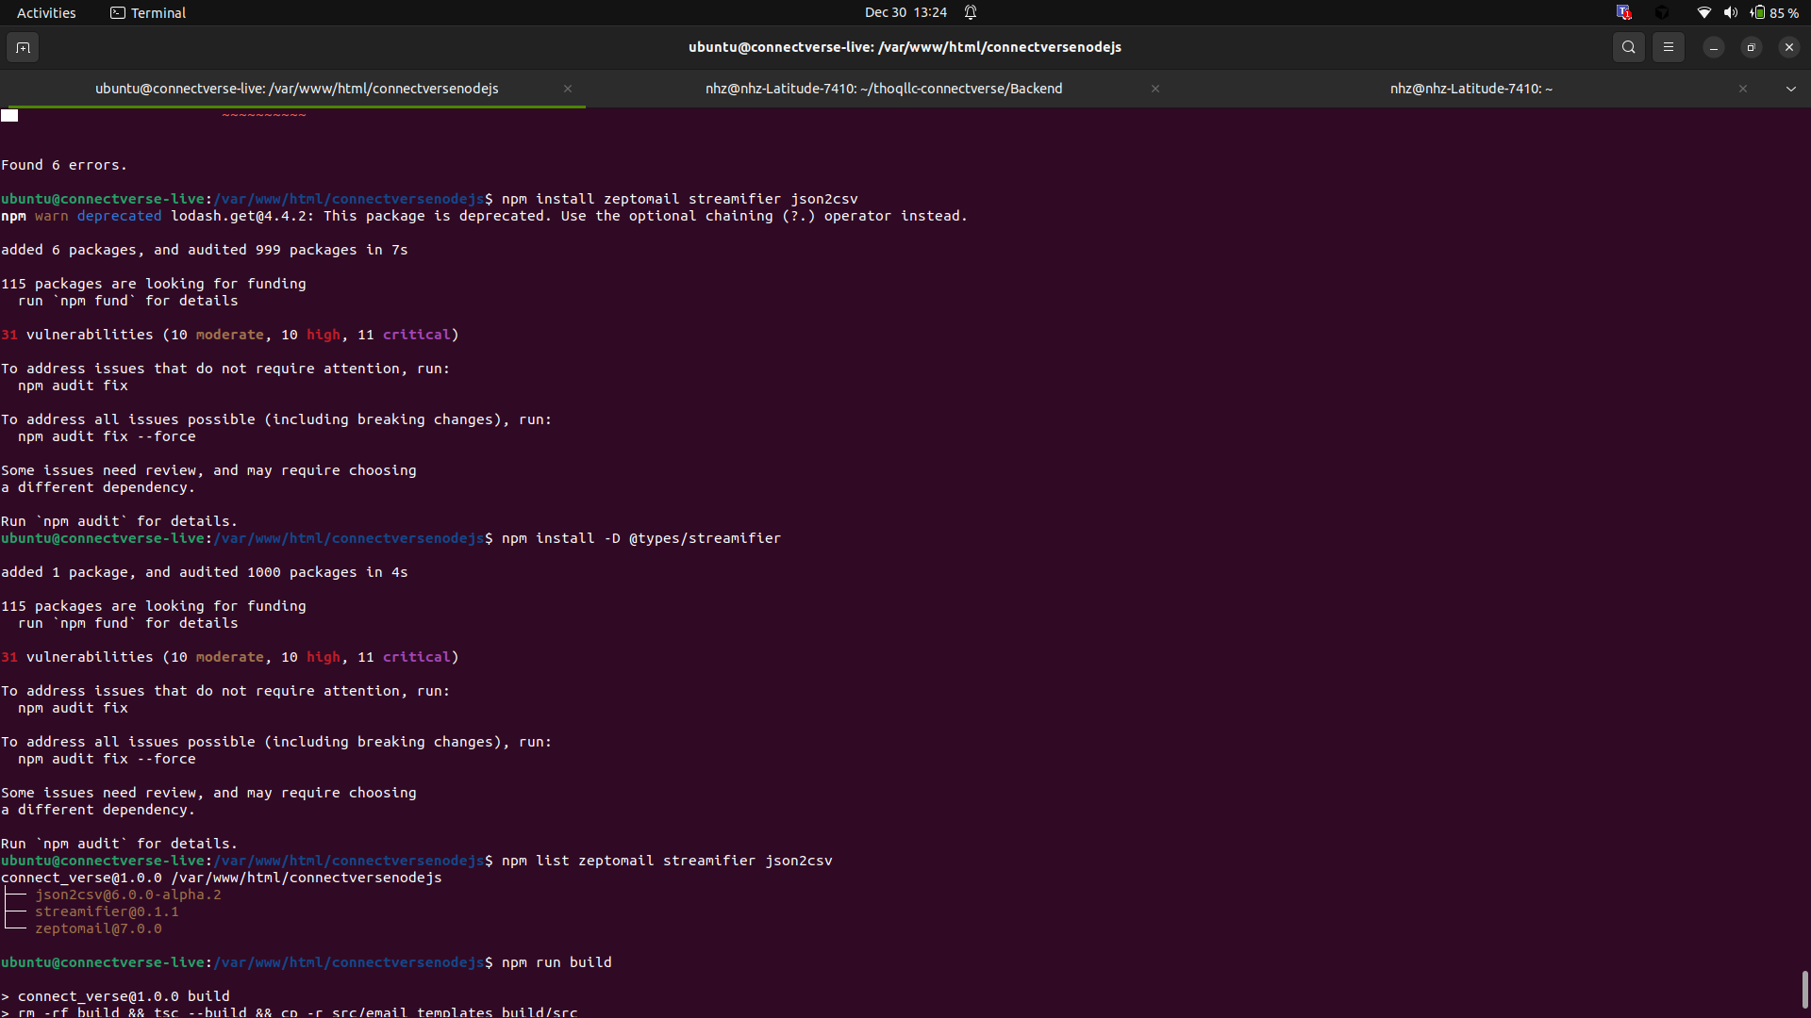This screenshot has height=1018, width=1811.
Task: Click the terminal vertical scrollbar
Action: pos(1804,990)
